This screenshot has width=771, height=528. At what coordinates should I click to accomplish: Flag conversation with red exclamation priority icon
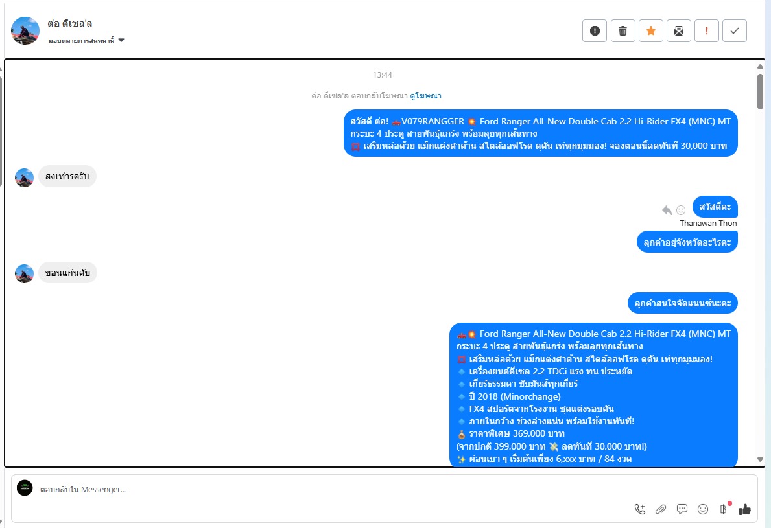pos(707,31)
